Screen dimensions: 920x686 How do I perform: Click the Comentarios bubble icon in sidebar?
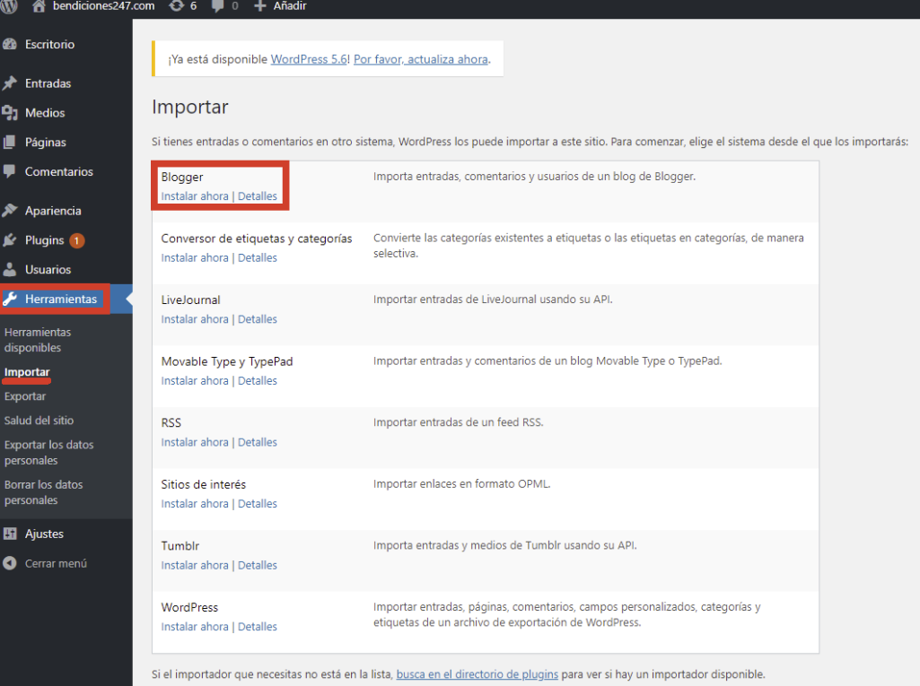coord(9,171)
